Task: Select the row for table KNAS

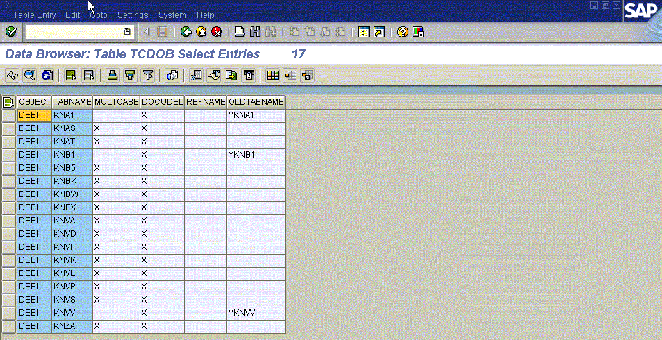Action: 9,128
